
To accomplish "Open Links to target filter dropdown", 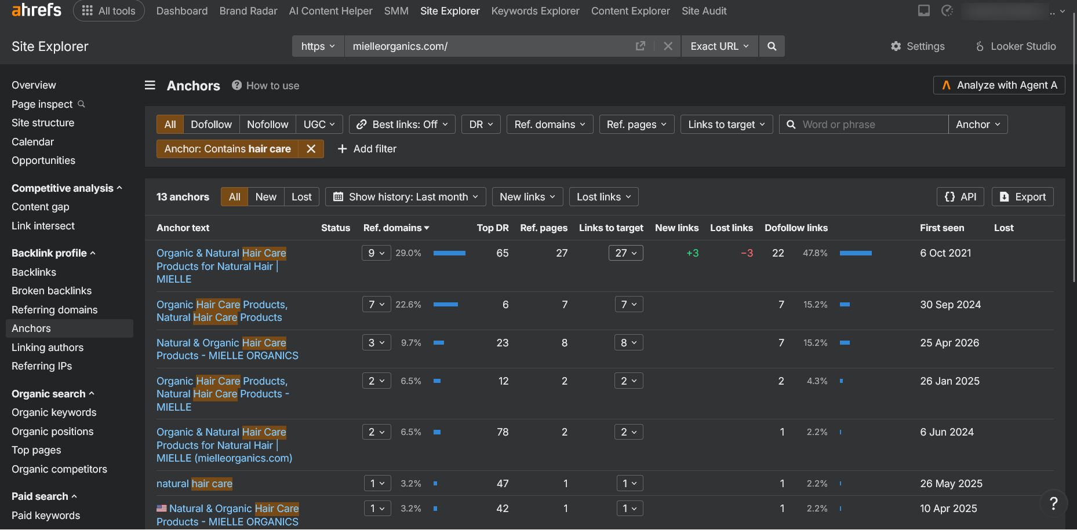I will coord(727,125).
